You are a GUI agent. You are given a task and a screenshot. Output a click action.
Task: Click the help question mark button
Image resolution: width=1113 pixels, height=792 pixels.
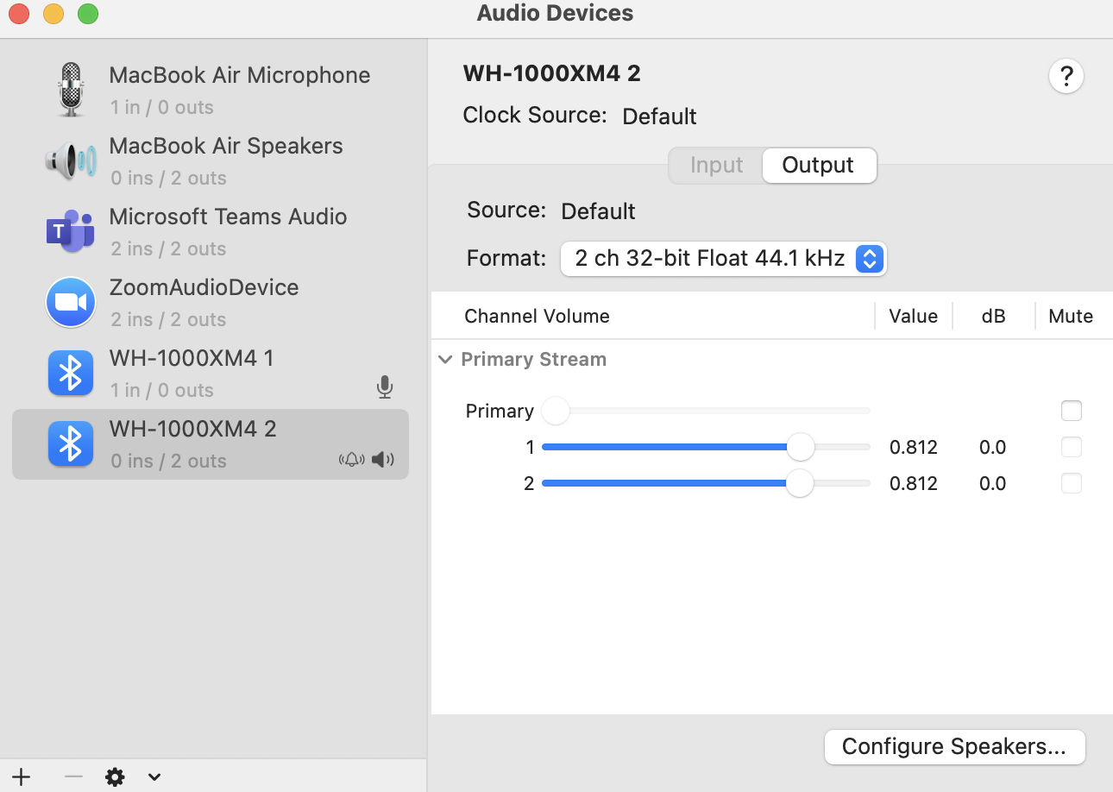[1066, 77]
